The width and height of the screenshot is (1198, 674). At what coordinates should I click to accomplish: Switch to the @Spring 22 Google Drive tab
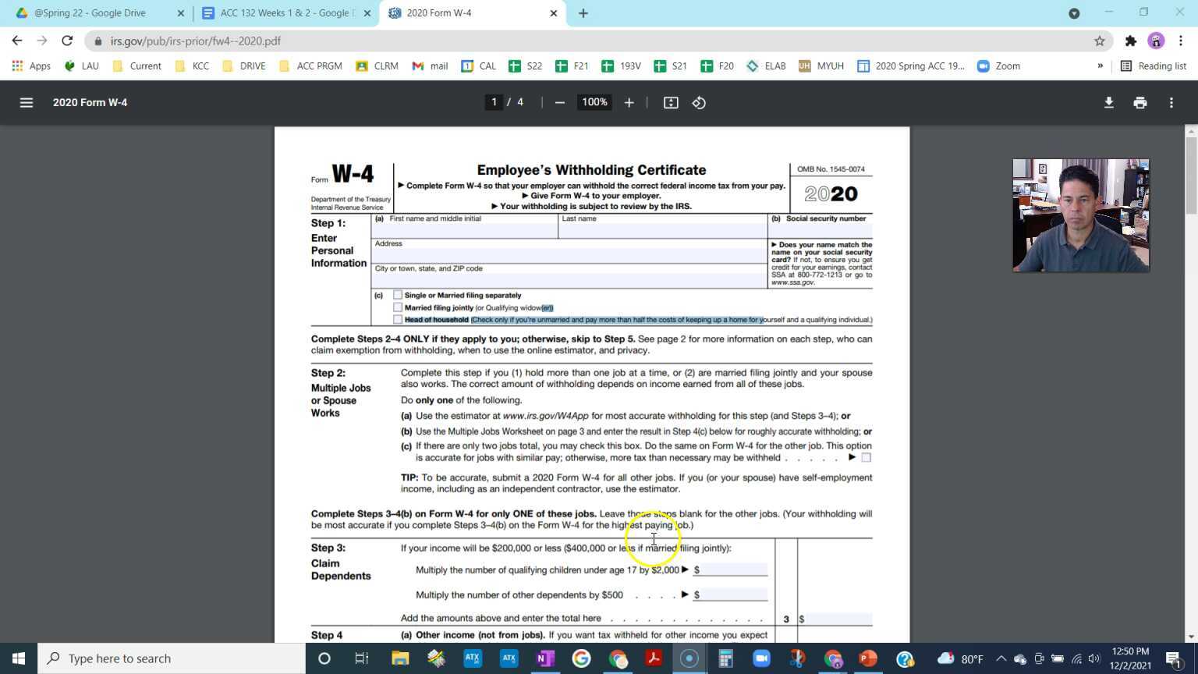(x=90, y=12)
